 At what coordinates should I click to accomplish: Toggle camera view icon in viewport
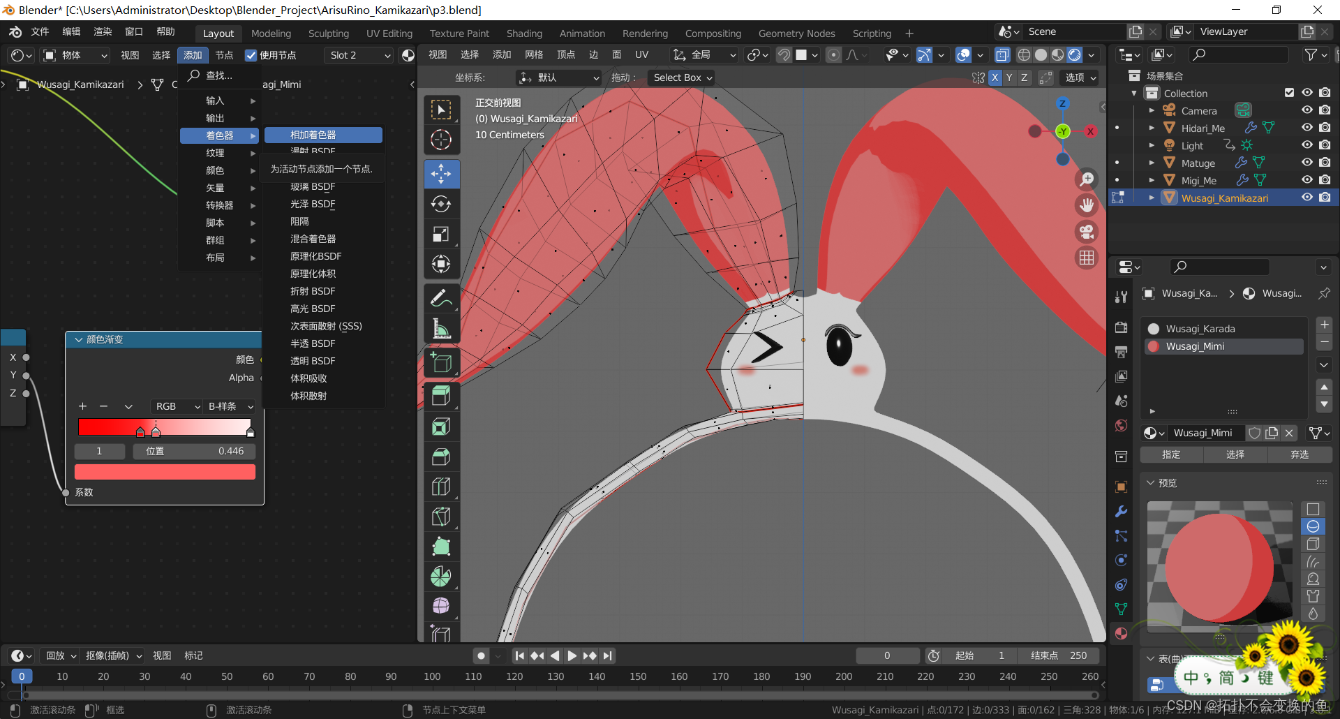coord(1087,232)
